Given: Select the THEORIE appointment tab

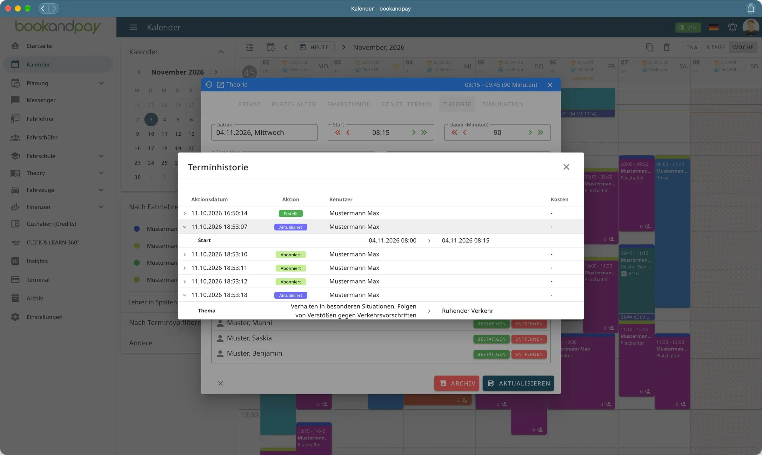Looking at the screenshot, I should 457,104.
